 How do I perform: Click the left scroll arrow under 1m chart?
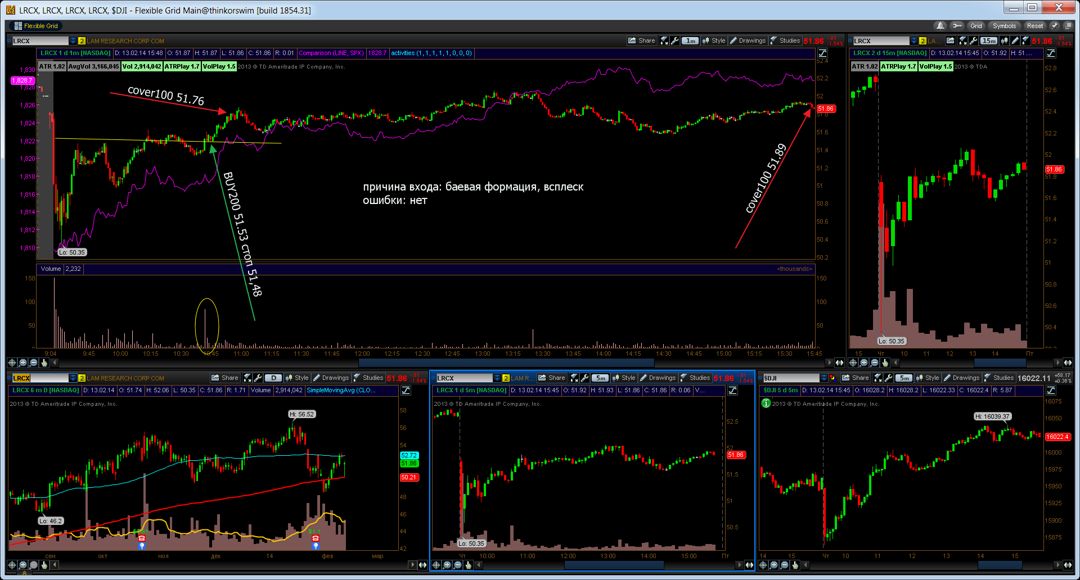pyautogui.click(x=55, y=362)
